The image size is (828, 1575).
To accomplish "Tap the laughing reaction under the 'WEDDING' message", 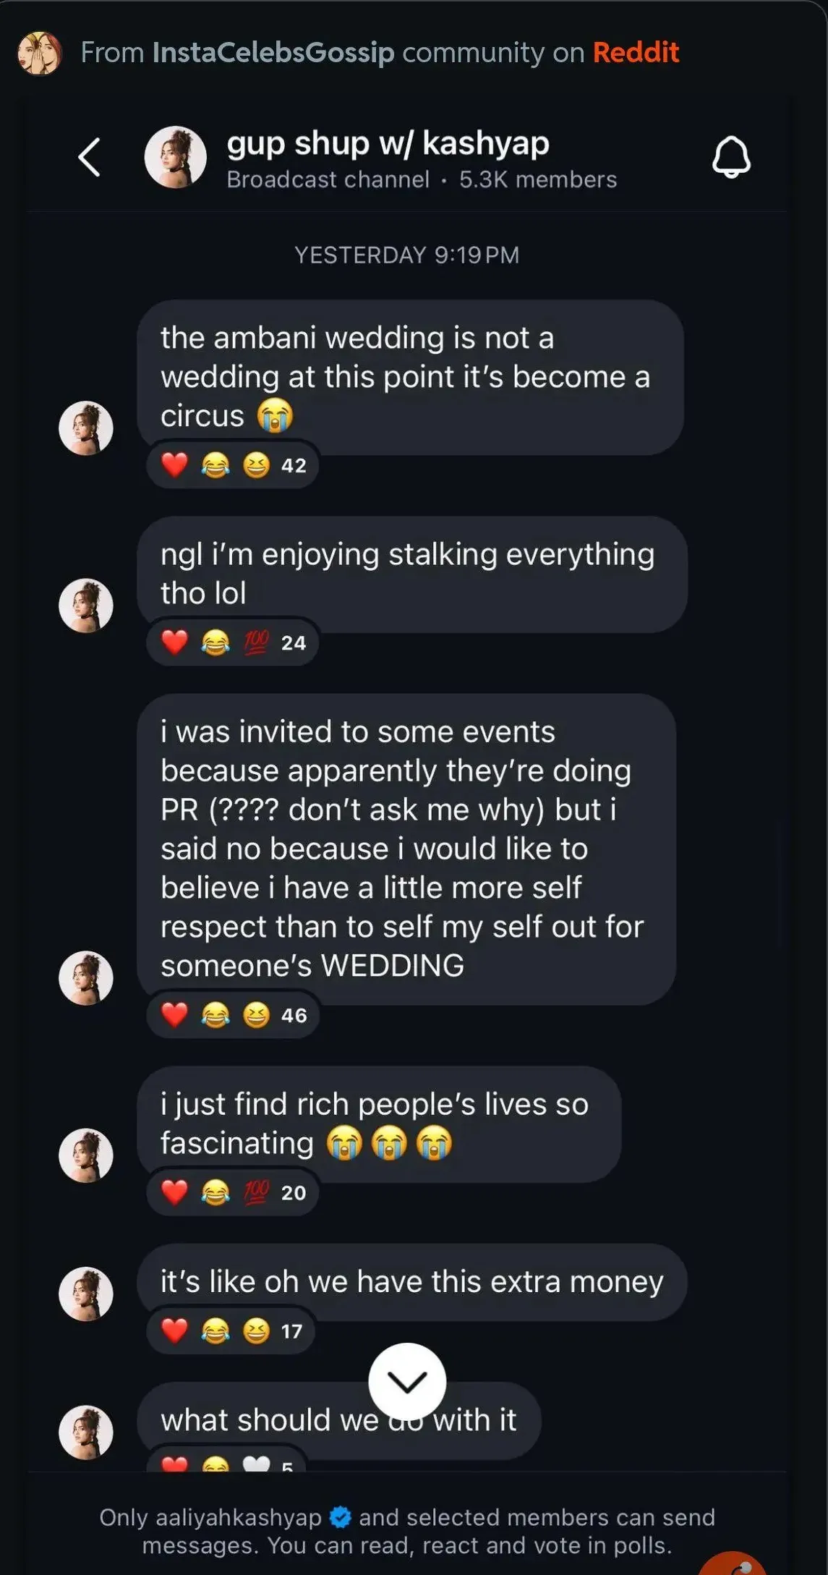I will [x=215, y=1015].
